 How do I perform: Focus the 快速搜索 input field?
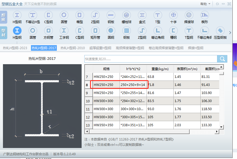tap(151, 59)
